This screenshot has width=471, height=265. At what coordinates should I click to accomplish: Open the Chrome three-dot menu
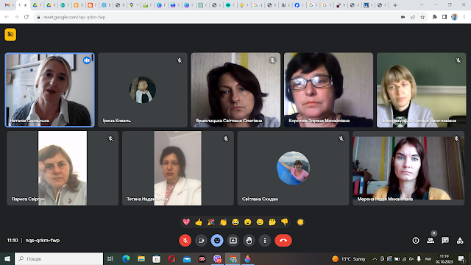coord(464,17)
